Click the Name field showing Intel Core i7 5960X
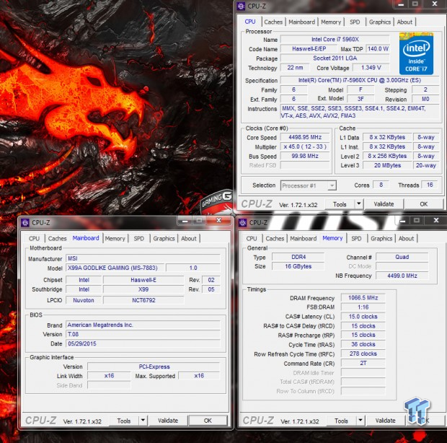 pyautogui.click(x=335, y=40)
